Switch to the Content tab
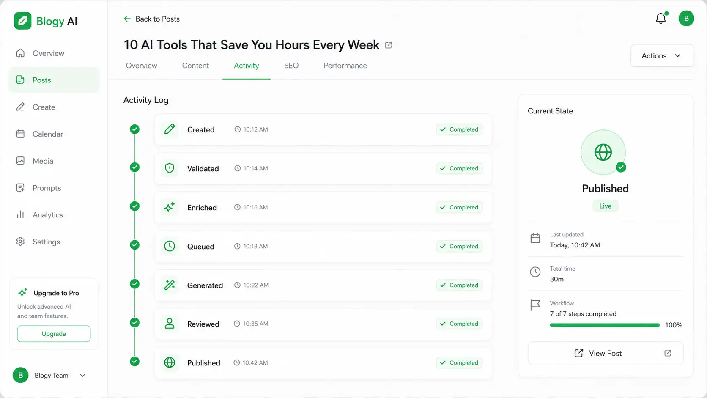Viewport: 707px width, 398px height. click(195, 66)
